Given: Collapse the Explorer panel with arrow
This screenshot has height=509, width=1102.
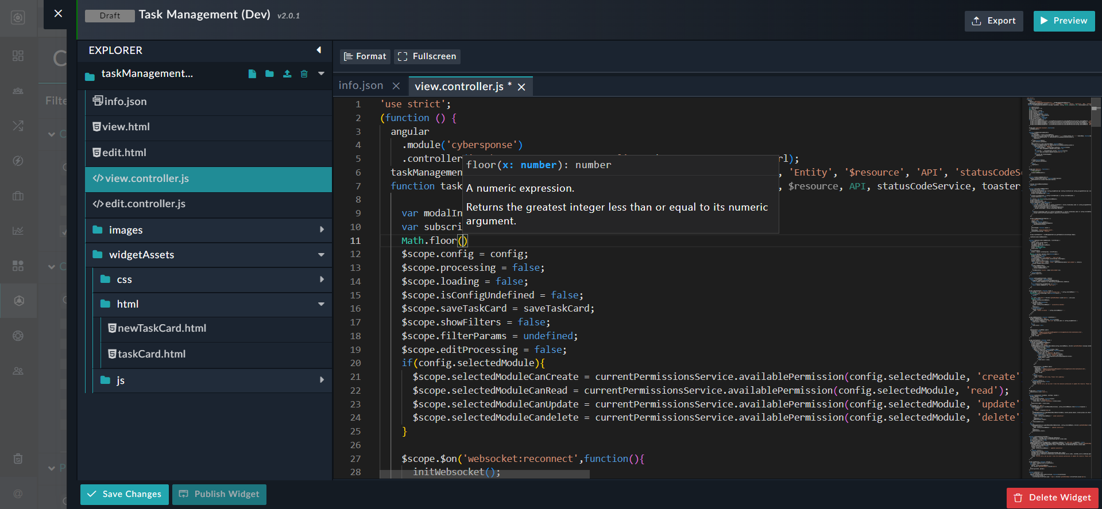Looking at the screenshot, I should pos(319,50).
